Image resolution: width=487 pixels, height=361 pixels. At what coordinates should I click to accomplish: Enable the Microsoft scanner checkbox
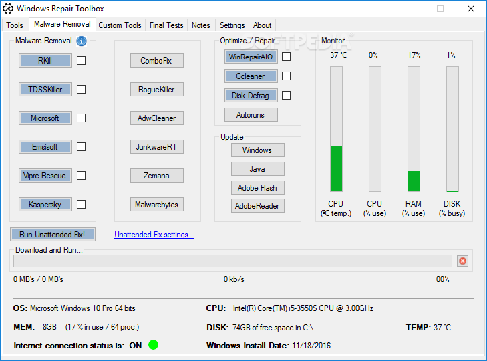81,118
